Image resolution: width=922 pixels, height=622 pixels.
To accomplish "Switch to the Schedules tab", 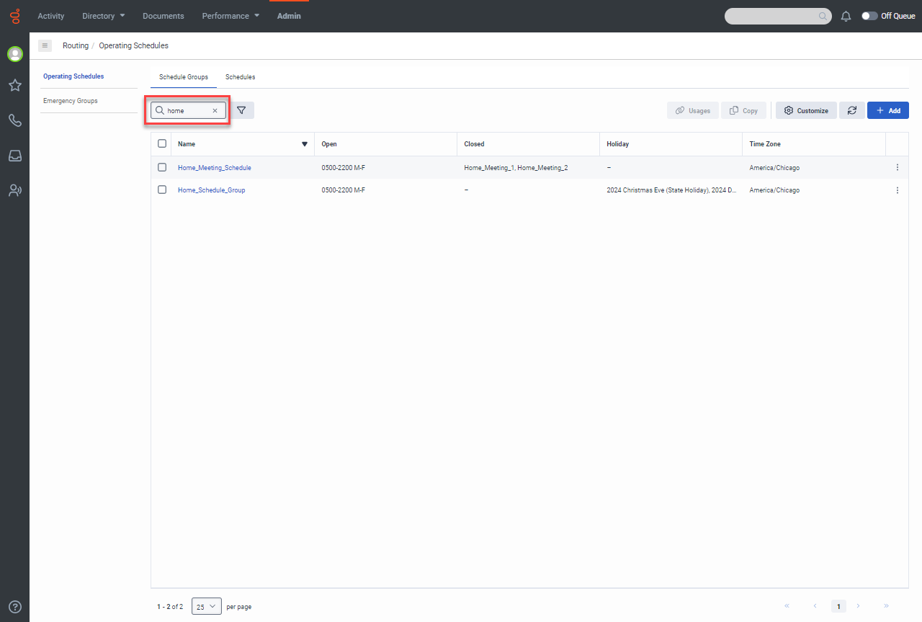I will pyautogui.click(x=240, y=77).
